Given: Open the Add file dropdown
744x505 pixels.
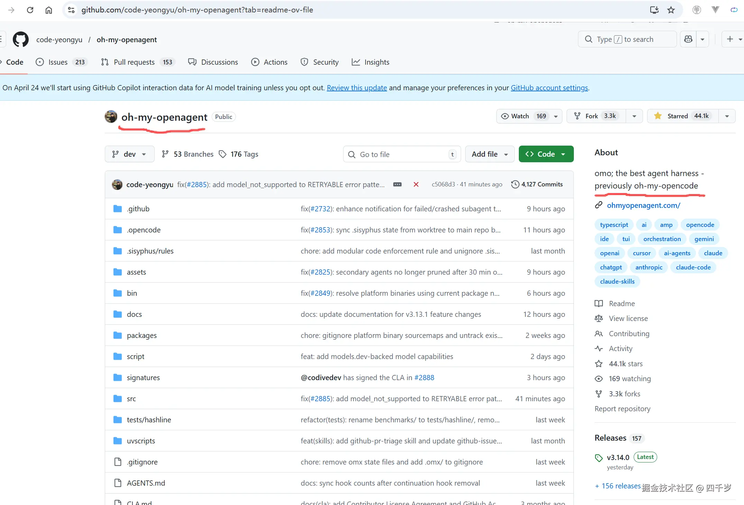Looking at the screenshot, I should (489, 154).
